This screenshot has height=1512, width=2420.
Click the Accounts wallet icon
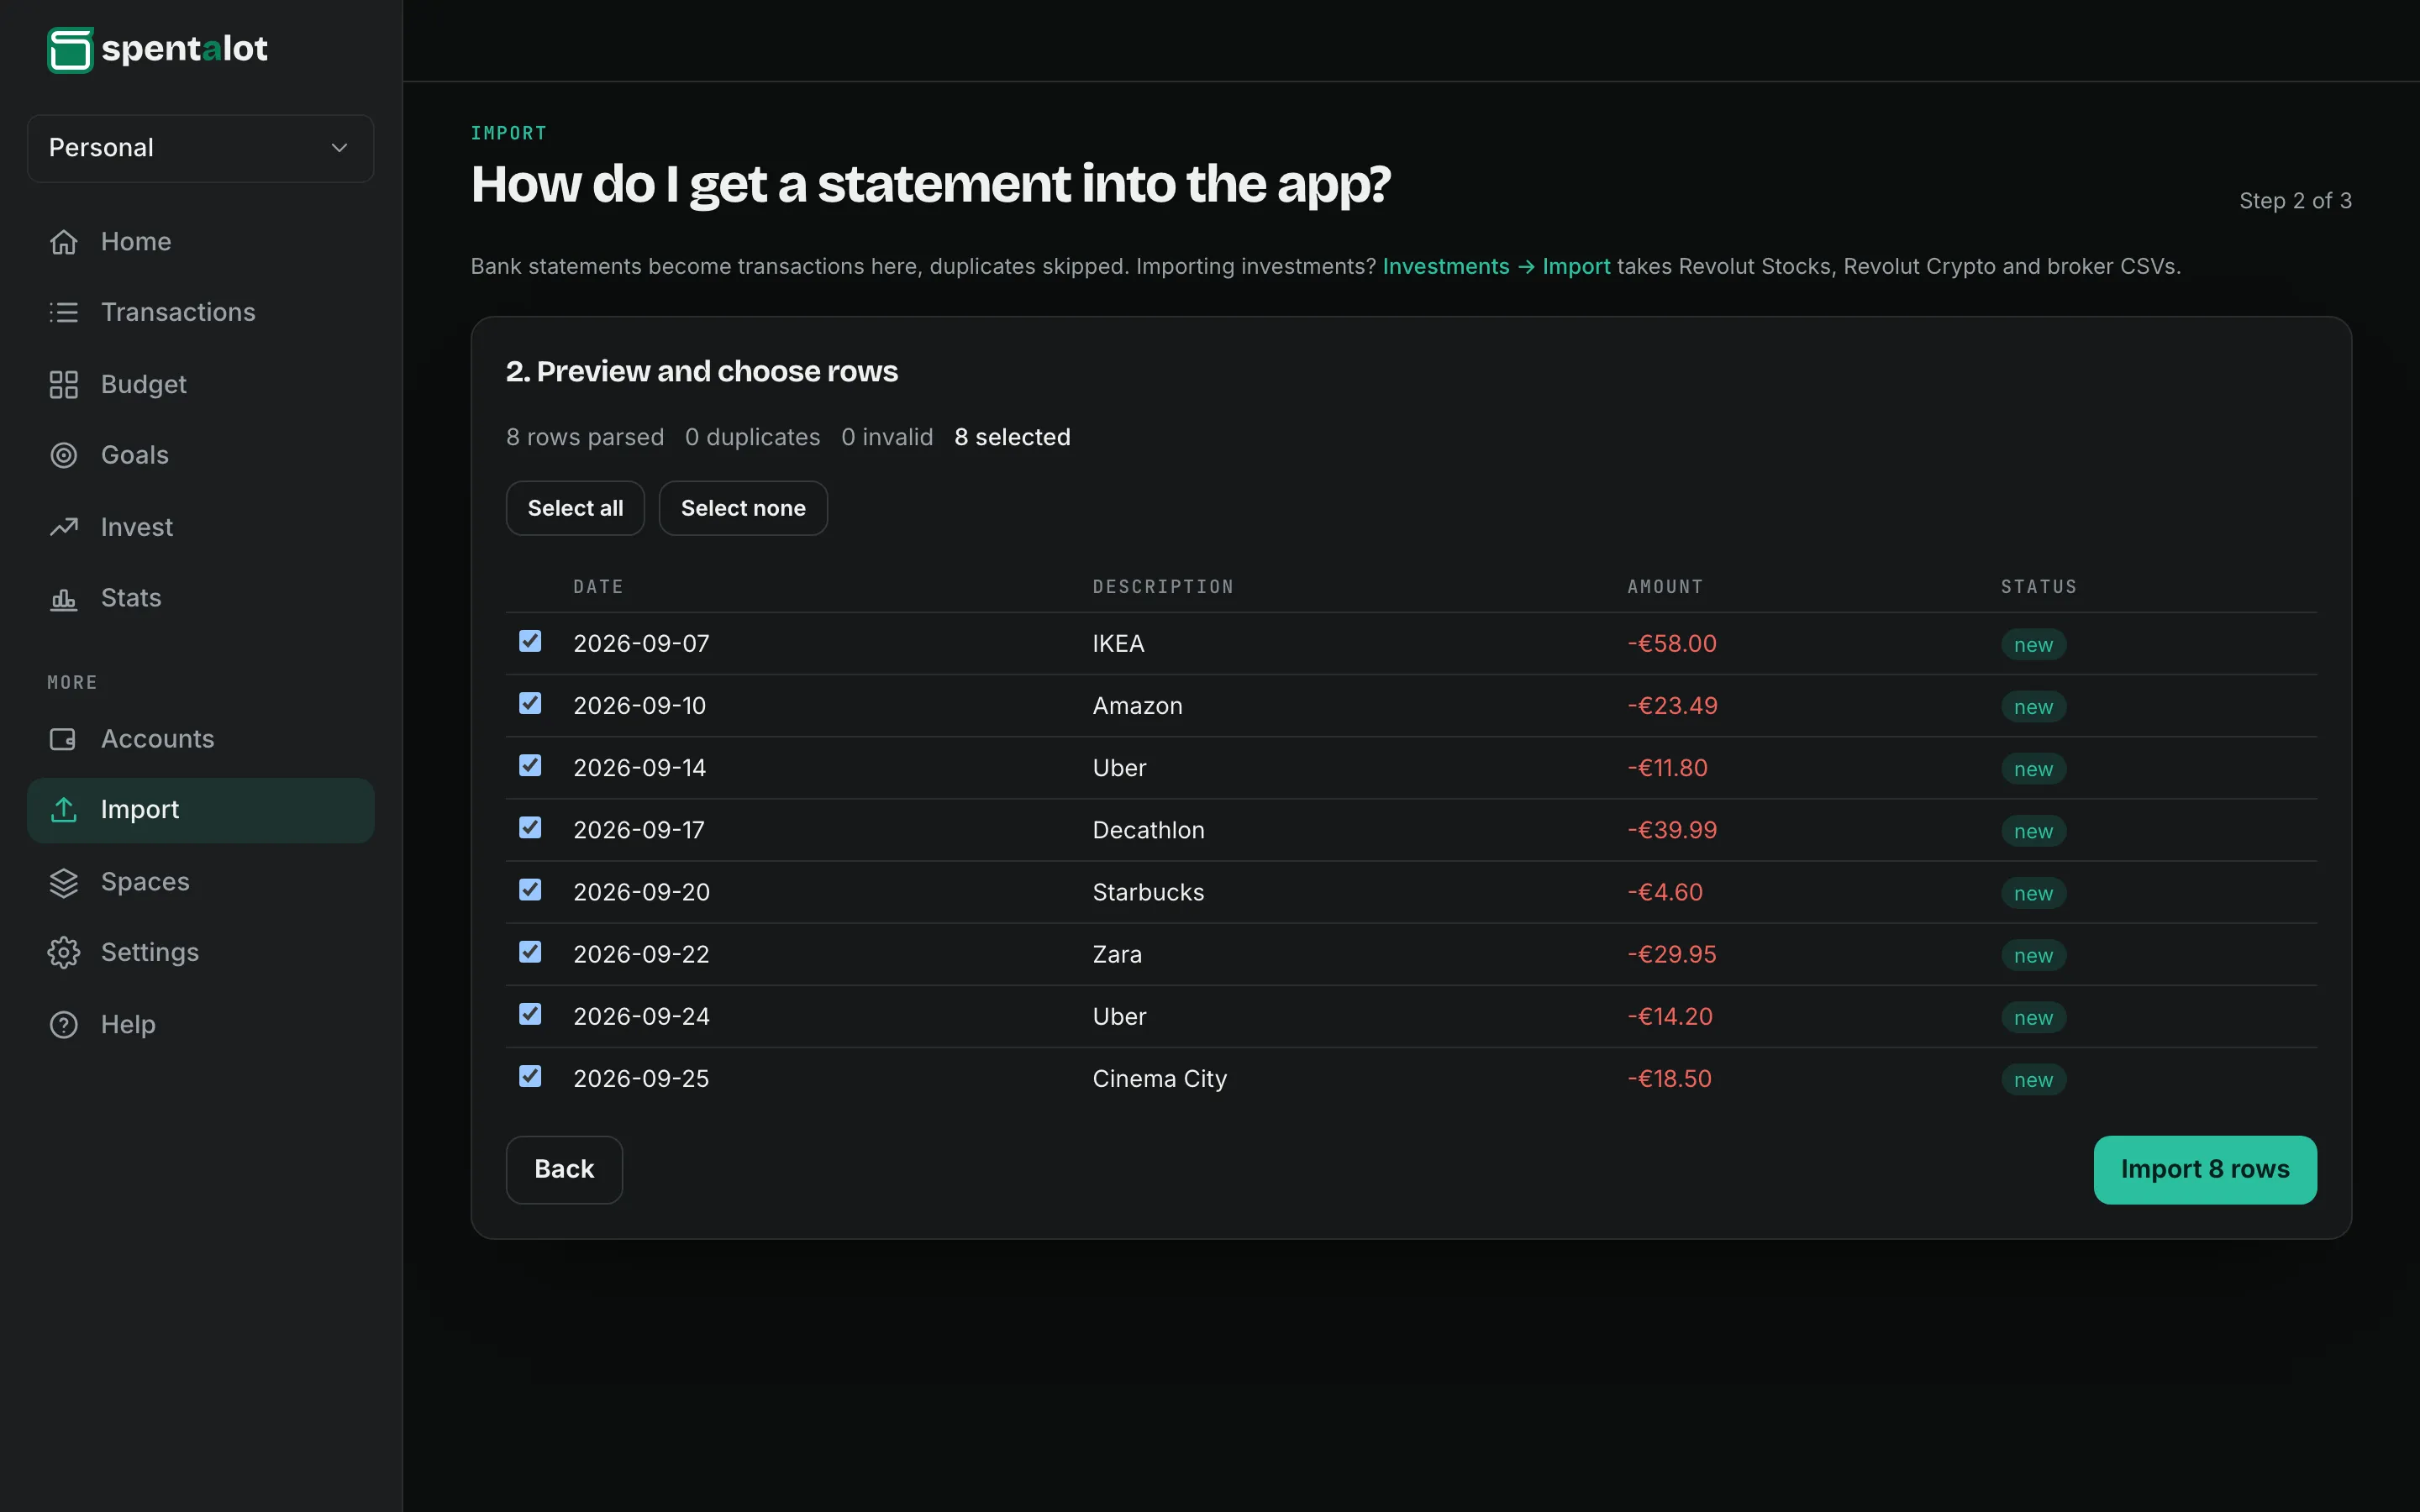64,739
